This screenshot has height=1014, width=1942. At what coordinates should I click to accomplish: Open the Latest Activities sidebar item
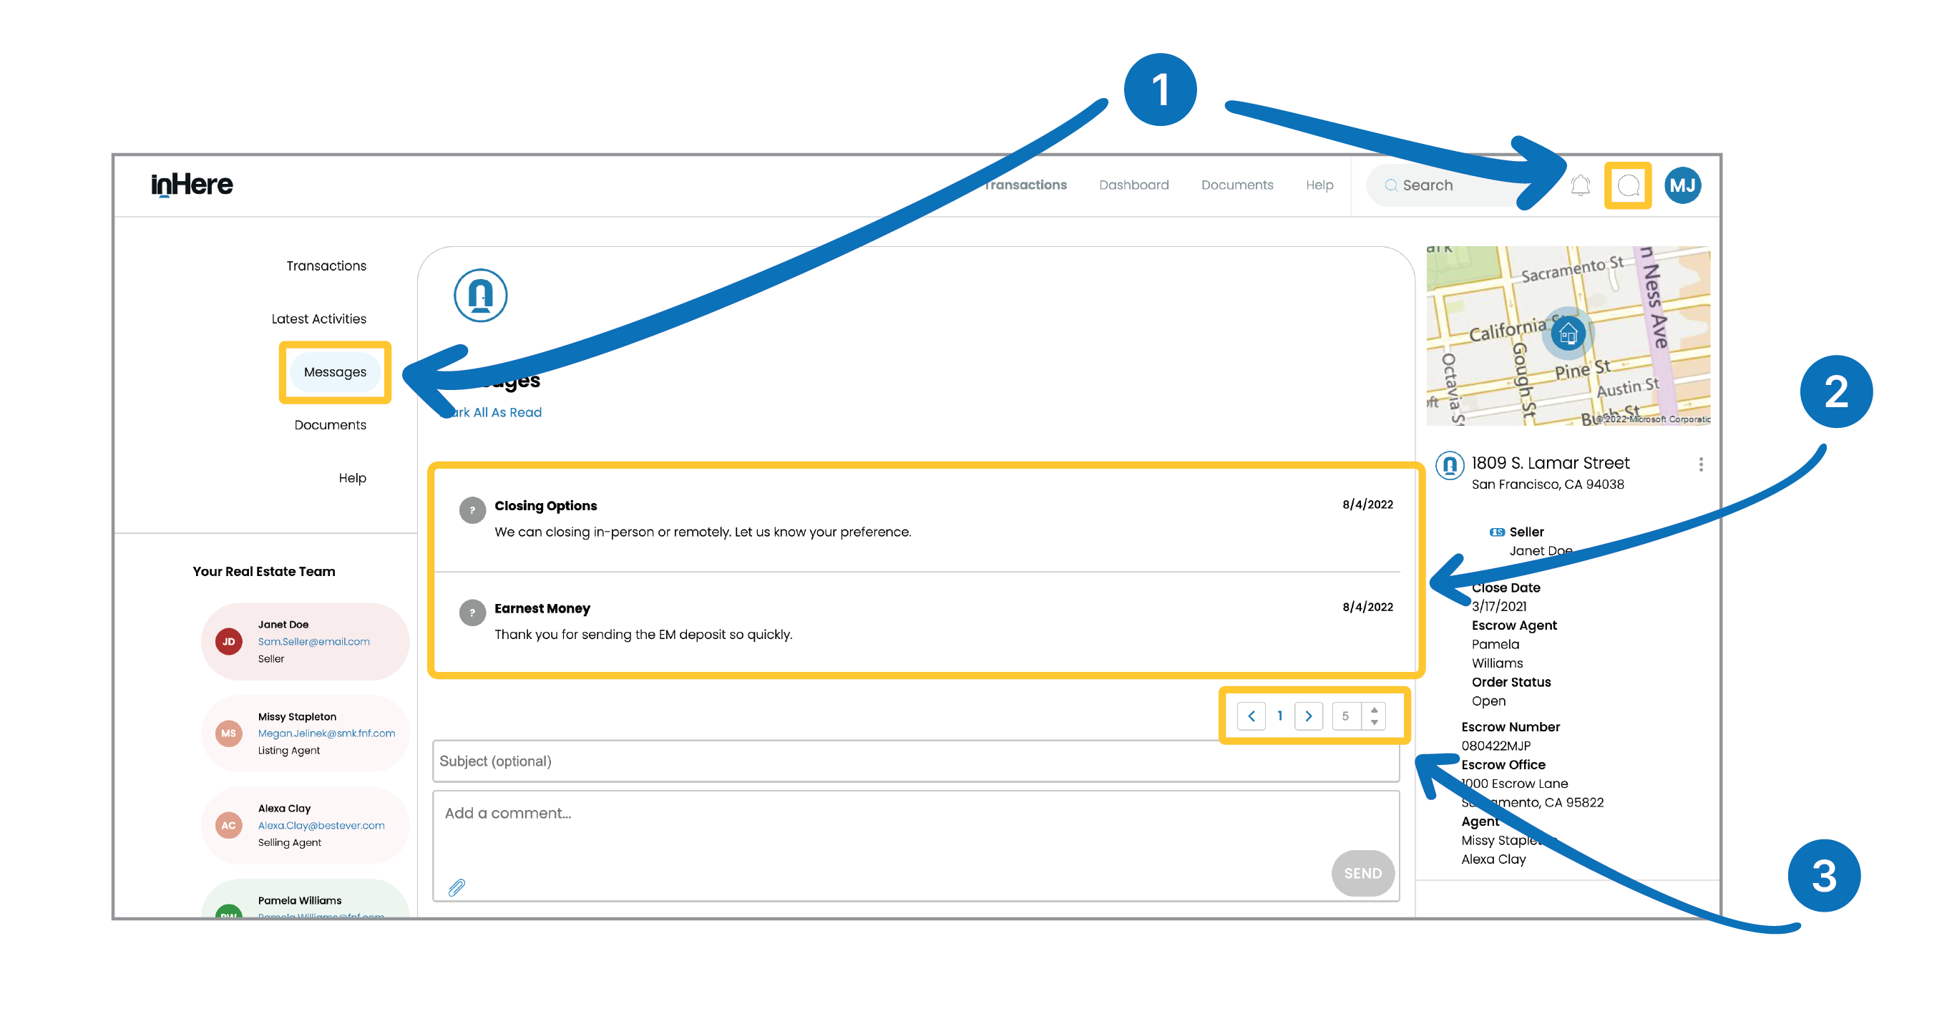318,319
